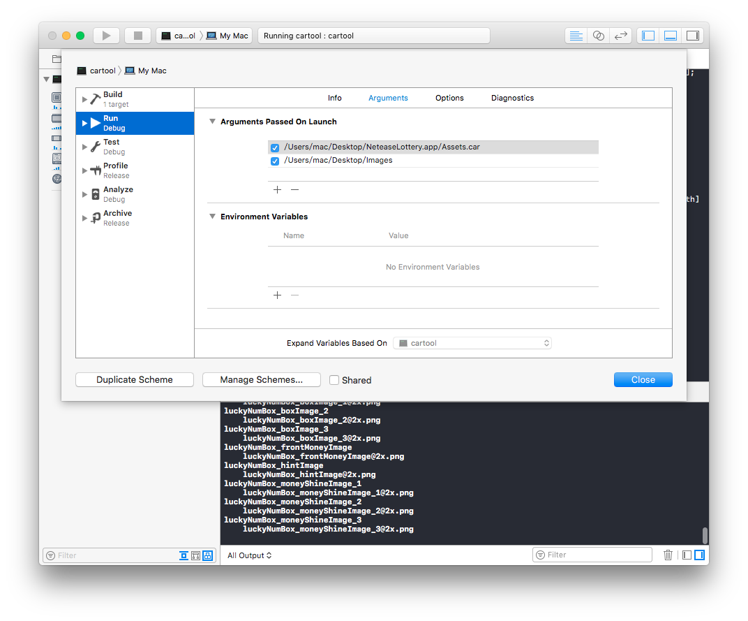Image resolution: width=748 pixels, height=621 pixels.
Task: Click the Run (play) button in toolbar
Action: pos(106,36)
